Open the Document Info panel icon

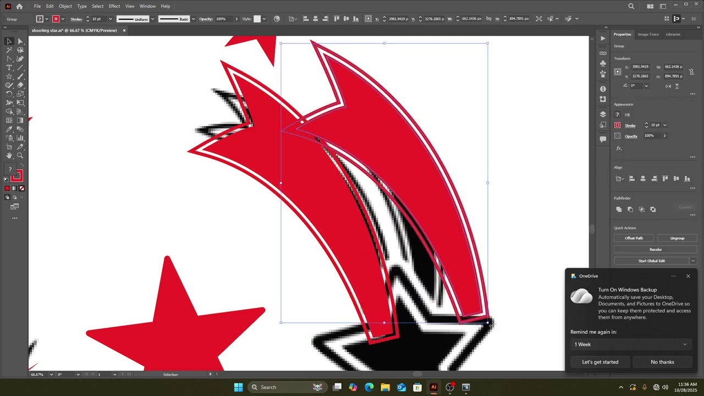point(603,89)
